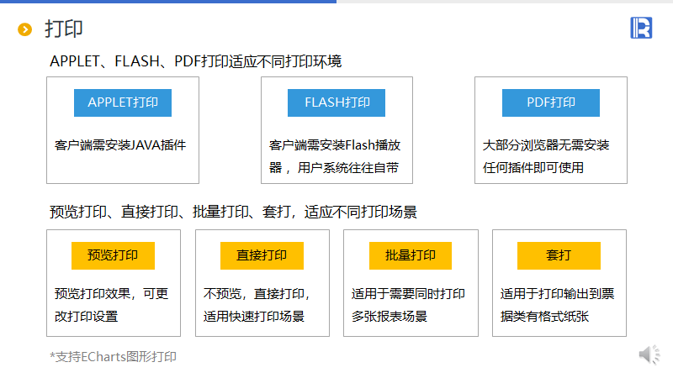
Task: Click text 客户端需安装Flash播放器
Action: pyautogui.click(x=335, y=156)
